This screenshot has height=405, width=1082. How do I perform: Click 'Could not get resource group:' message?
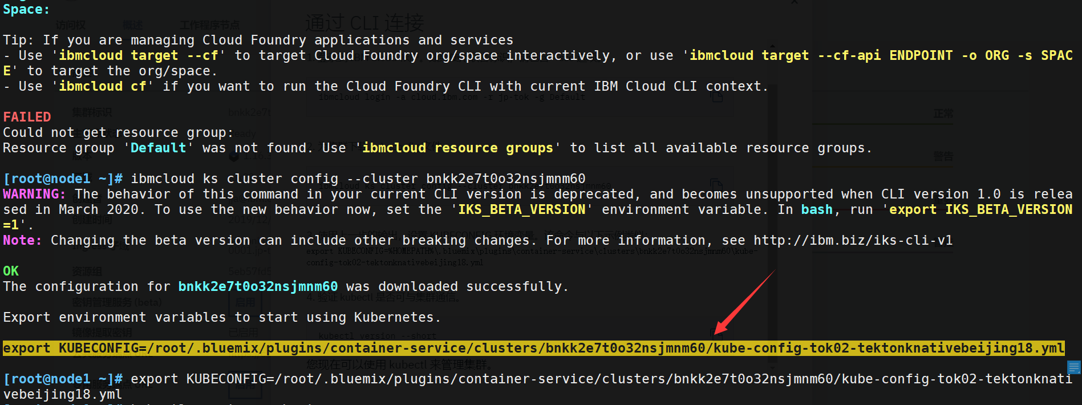click(x=118, y=132)
